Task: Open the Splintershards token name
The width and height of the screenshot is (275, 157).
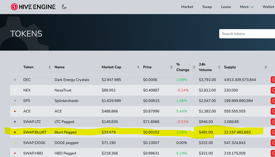Action: pos(66,101)
